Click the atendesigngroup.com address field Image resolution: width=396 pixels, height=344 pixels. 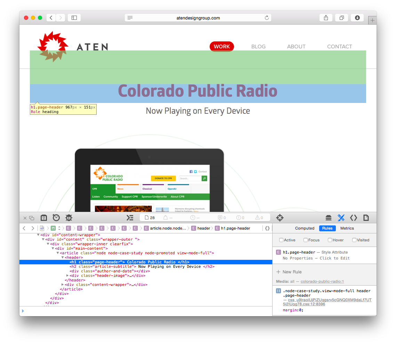point(198,18)
